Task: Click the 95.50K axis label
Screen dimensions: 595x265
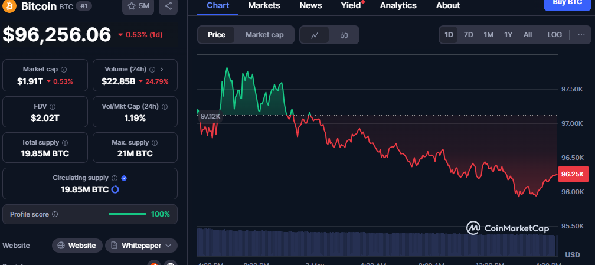Action: pyautogui.click(x=572, y=226)
